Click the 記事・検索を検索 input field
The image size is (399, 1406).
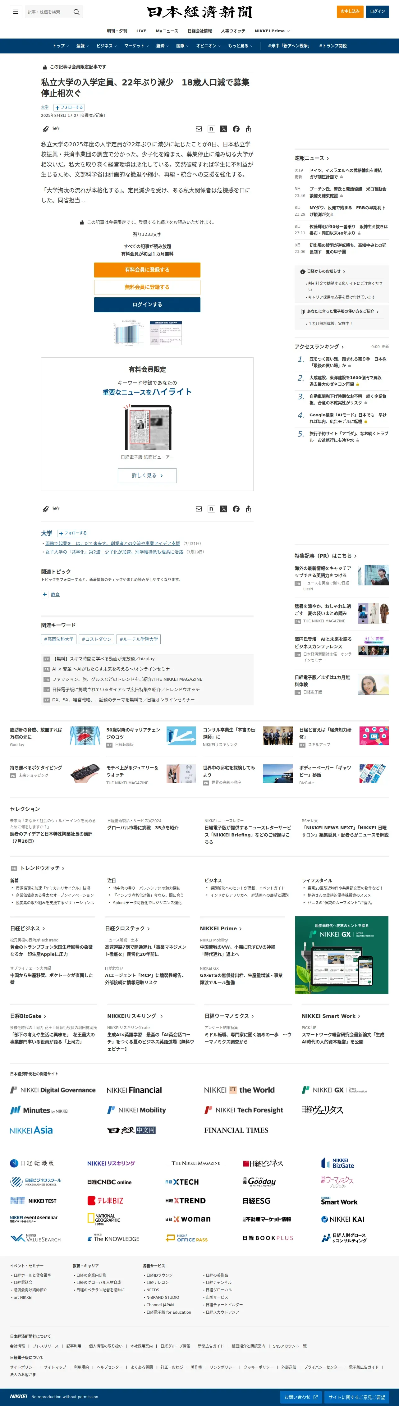click(x=48, y=11)
